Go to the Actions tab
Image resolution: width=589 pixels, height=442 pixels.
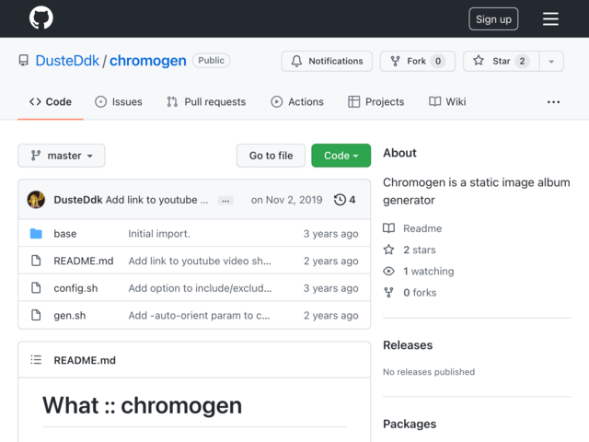click(297, 102)
